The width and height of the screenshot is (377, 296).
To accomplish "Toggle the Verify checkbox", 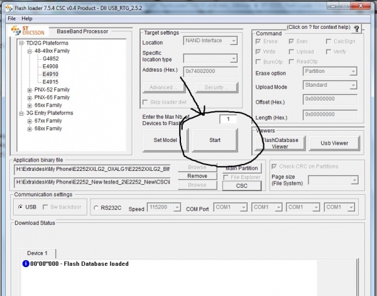I will click(329, 52).
